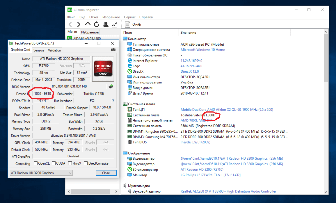Viewport: 336px width, 203px height.
Task: Switch to GPU-Z Validation tab
Action: (54, 50)
